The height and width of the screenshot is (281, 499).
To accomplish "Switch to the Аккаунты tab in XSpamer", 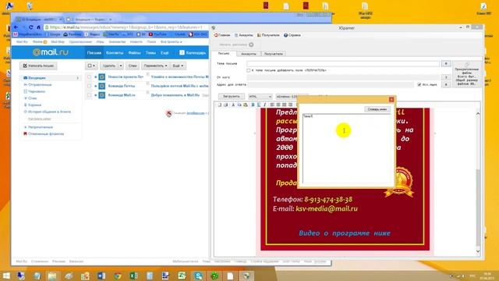I will 249,54.
